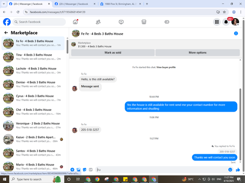Viewport: 245px width, 183px height.
Task: Open Chrome profile icon
Action: pos(234,12)
